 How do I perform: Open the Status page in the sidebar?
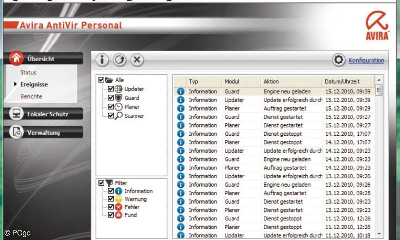click(x=28, y=72)
